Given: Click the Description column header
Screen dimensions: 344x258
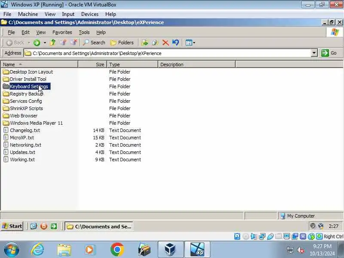Looking at the screenshot, I should (x=197, y=64).
